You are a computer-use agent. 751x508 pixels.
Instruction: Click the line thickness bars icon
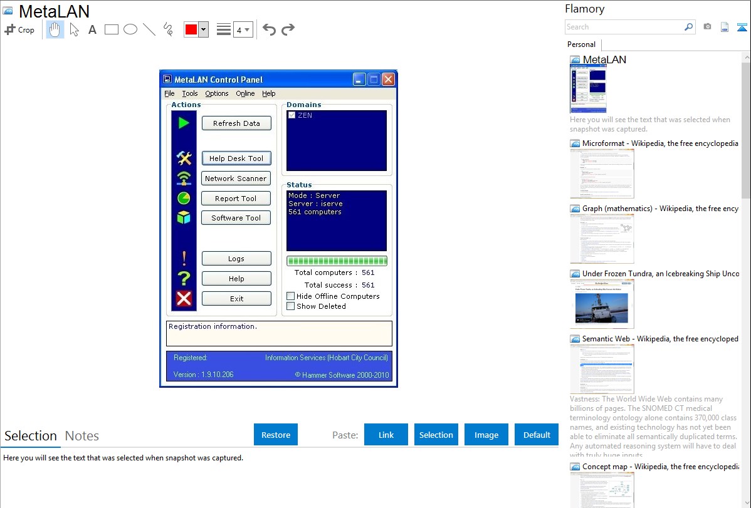[x=224, y=29]
